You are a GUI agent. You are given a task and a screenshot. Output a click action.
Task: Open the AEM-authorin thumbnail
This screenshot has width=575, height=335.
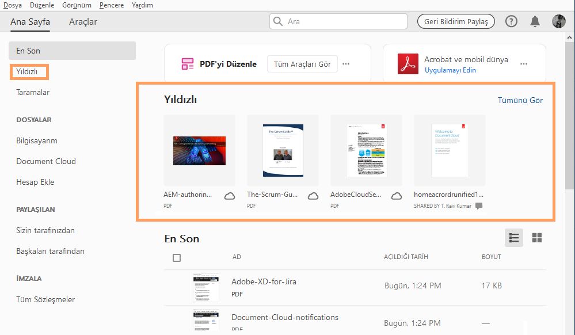(x=199, y=150)
